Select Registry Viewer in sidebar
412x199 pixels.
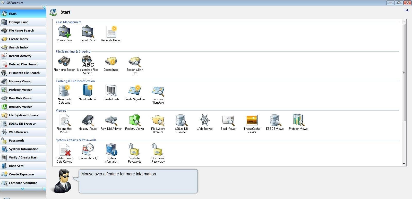[x=23, y=107]
